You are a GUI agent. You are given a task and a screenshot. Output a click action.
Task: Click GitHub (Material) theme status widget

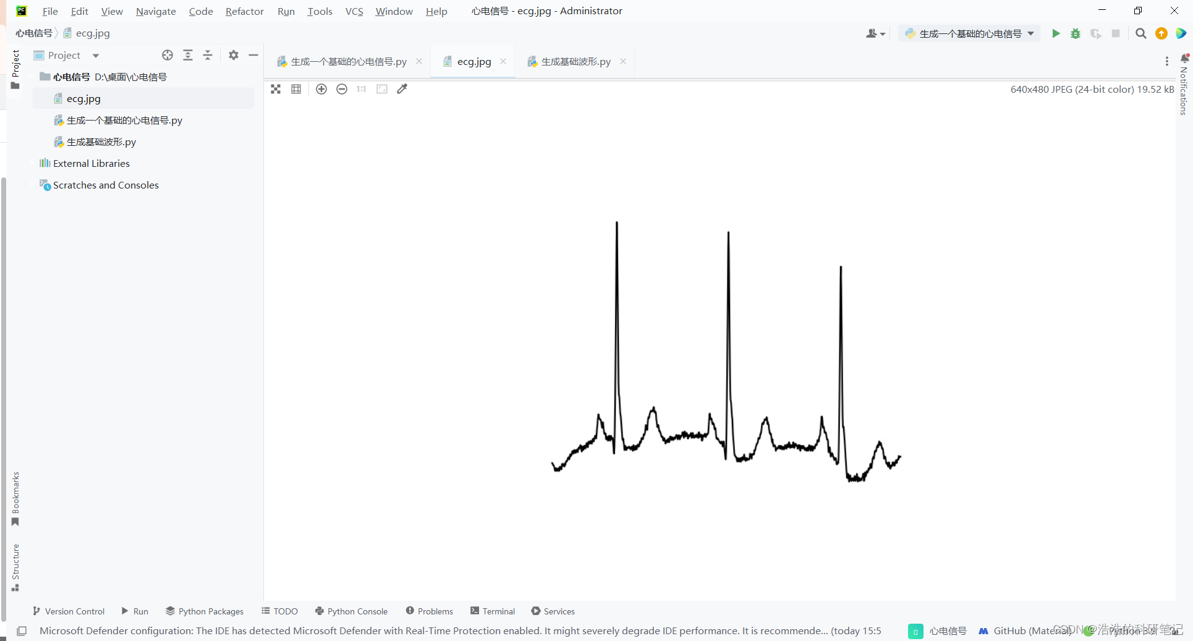point(1024,630)
